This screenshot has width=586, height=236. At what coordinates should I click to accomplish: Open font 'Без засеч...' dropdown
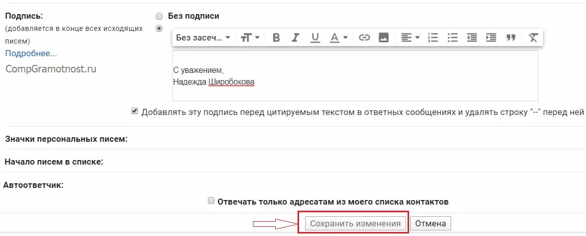pos(203,37)
